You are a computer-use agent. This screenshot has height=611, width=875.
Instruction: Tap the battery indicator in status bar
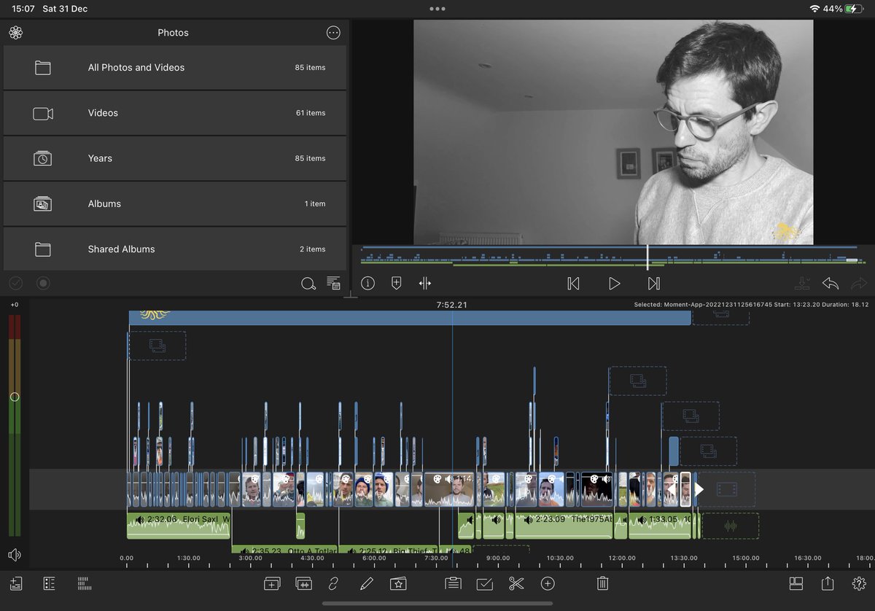(855, 9)
